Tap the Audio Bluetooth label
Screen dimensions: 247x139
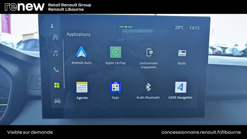coord(148,98)
